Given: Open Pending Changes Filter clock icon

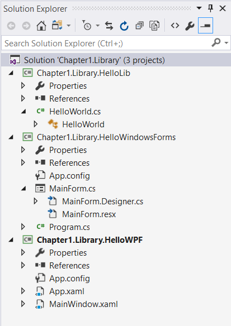Looking at the screenshot, I should 87,25.
